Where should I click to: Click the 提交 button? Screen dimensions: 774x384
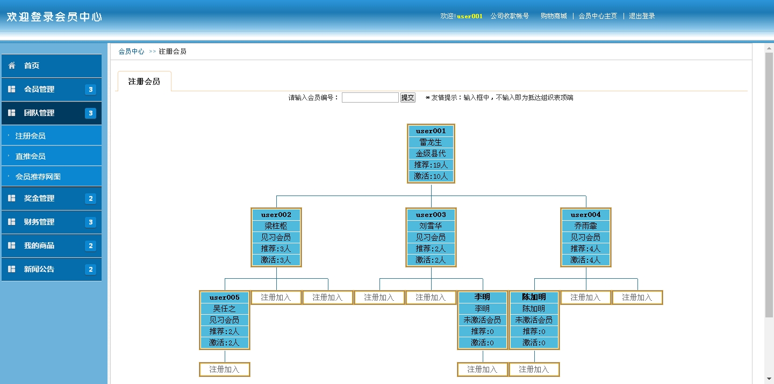(x=408, y=98)
